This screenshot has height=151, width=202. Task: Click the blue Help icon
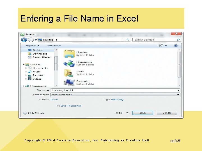(176, 46)
